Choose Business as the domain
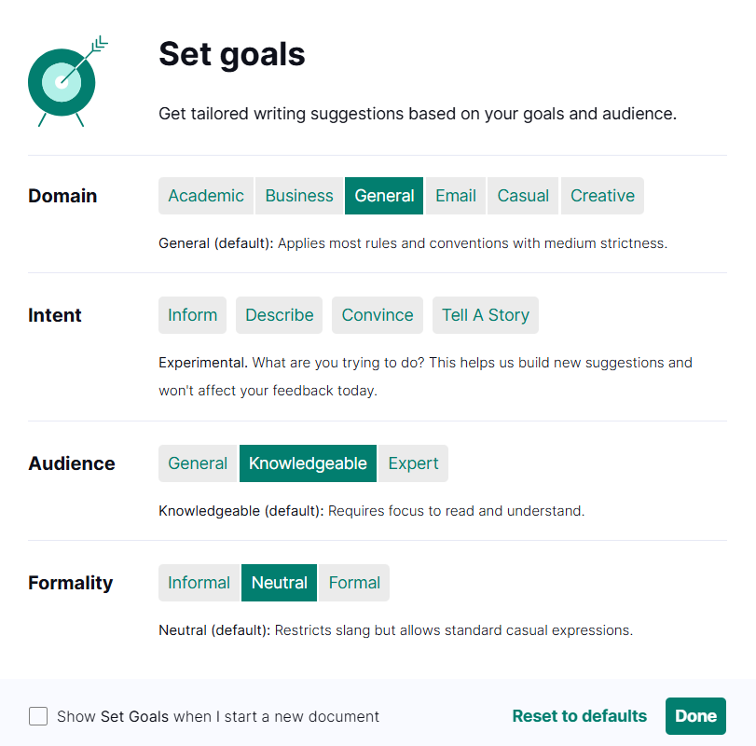 [x=299, y=196]
